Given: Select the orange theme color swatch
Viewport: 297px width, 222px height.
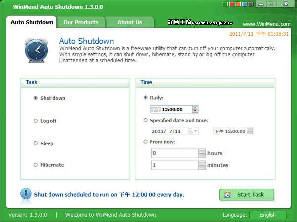Looking at the screenshot, I should (x=238, y=4).
